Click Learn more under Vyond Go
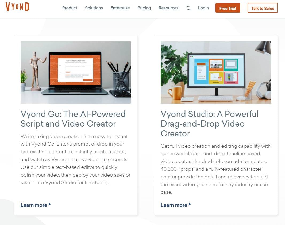The height and width of the screenshot is (225, 285). [34, 205]
